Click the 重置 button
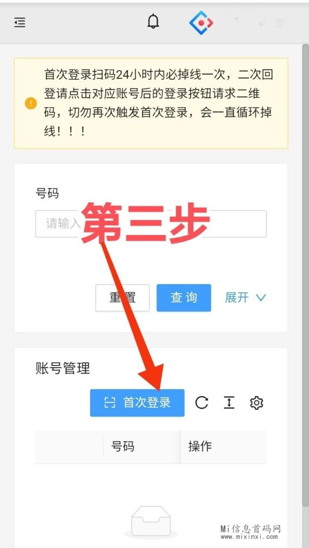The height and width of the screenshot is (548, 309). coord(122,298)
